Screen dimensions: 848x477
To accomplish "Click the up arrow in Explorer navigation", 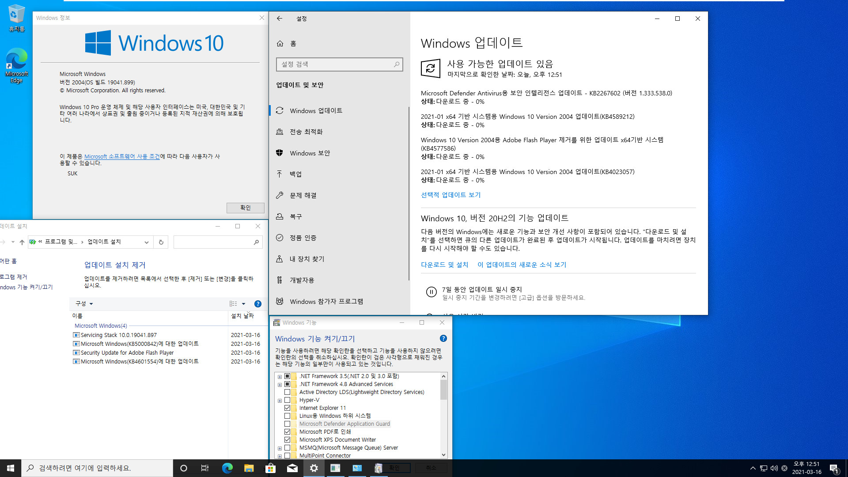I will (x=22, y=242).
